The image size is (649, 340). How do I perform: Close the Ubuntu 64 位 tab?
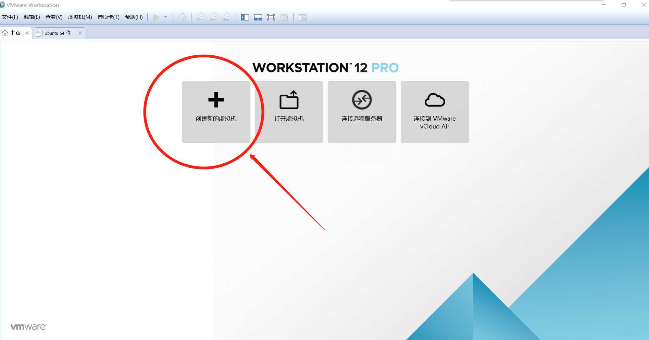point(80,33)
